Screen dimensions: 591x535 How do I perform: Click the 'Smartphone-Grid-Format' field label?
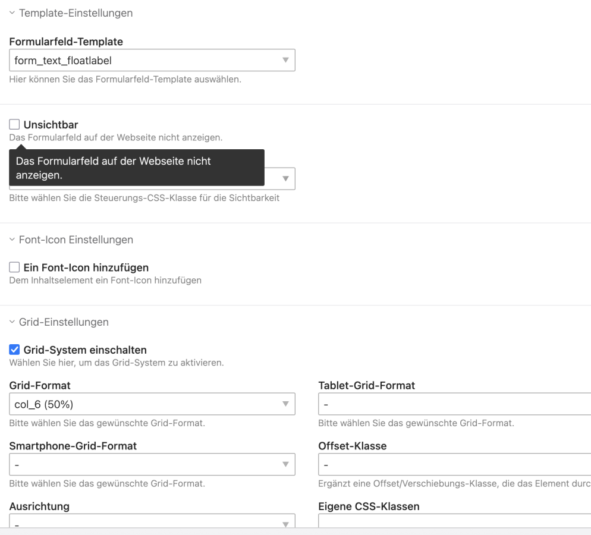pos(73,446)
